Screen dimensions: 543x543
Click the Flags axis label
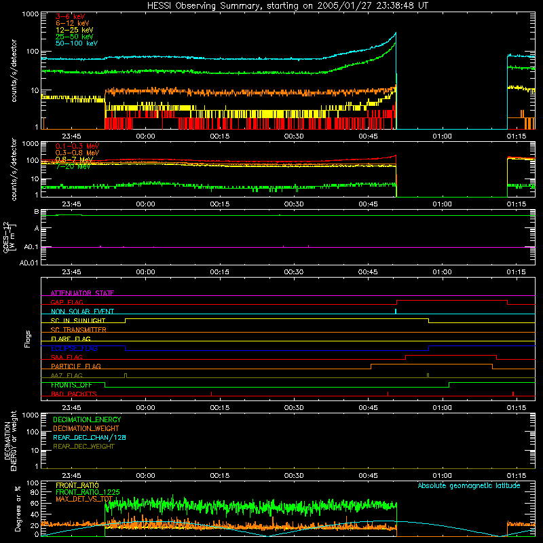pyautogui.click(x=27, y=339)
